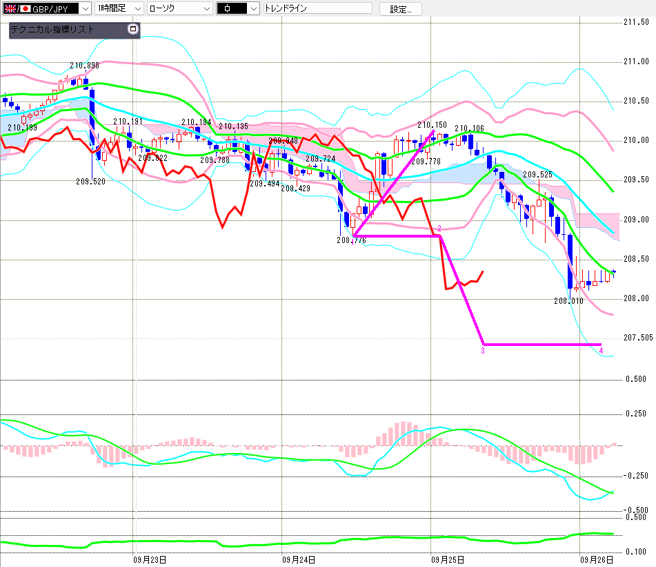Click the 09月23日 date label
Screen dimensions: 656x567
(150, 560)
